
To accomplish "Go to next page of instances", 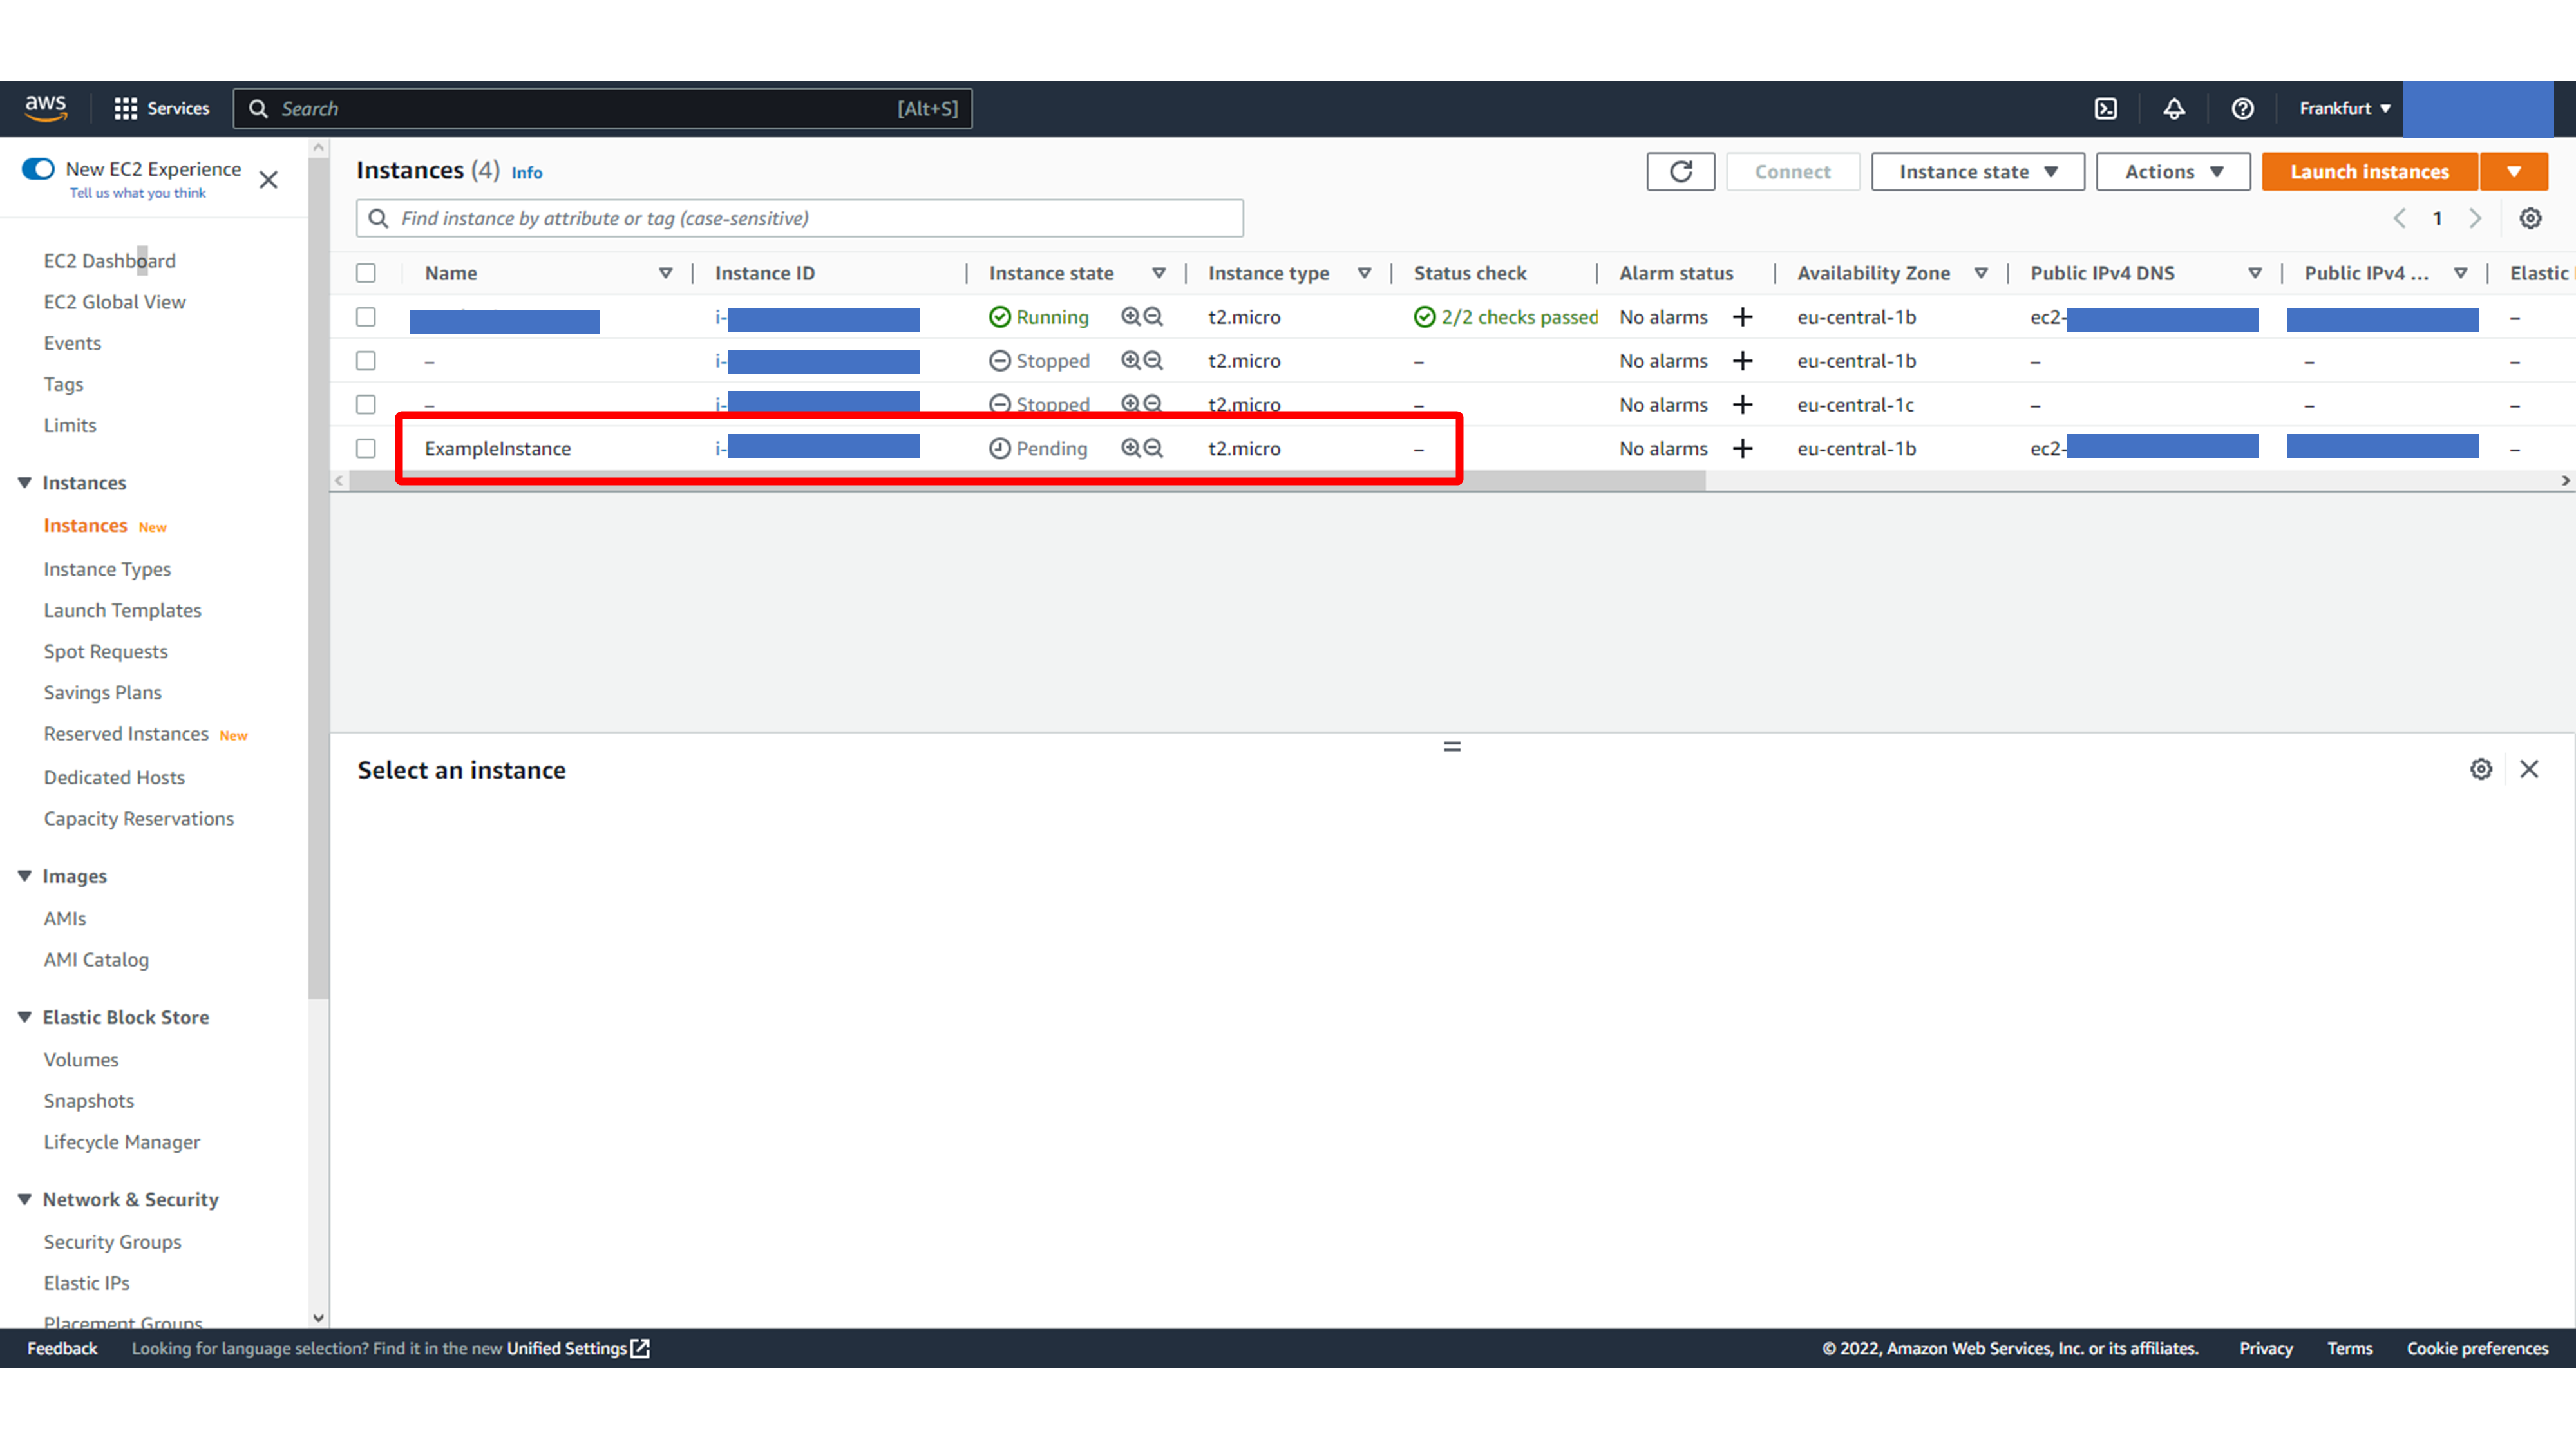I will (2475, 218).
